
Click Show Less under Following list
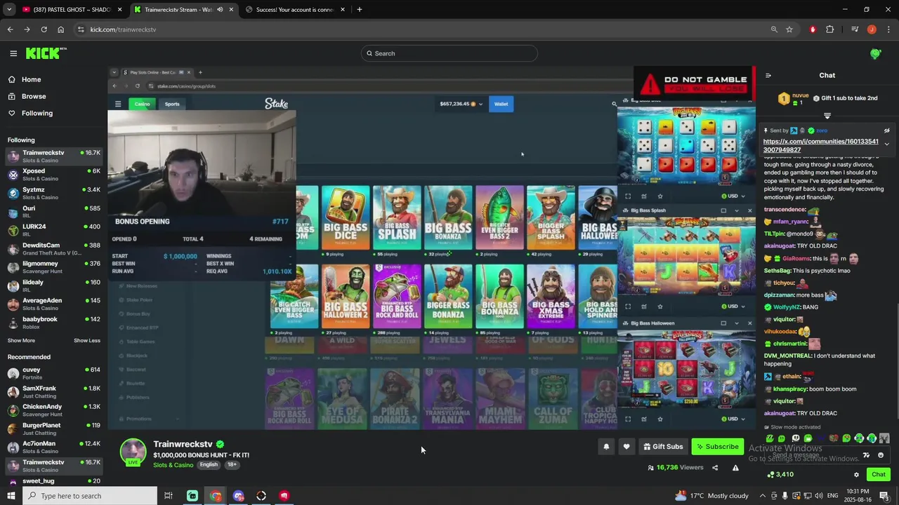(87, 341)
